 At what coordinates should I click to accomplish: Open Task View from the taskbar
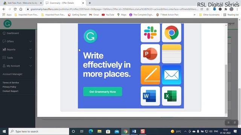82,131
